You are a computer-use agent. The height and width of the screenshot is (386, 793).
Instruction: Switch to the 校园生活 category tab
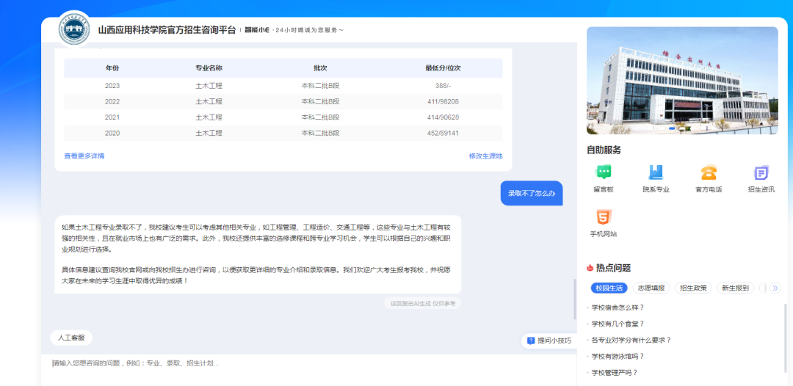pyautogui.click(x=609, y=288)
